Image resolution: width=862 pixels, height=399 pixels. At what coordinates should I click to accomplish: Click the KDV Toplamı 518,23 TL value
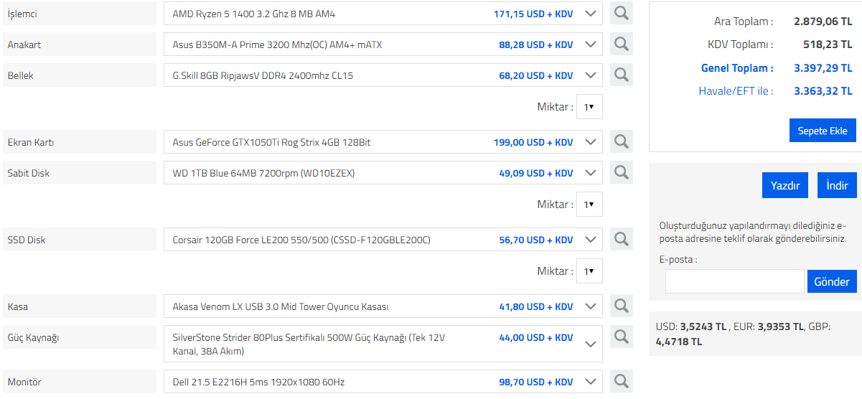point(828,44)
